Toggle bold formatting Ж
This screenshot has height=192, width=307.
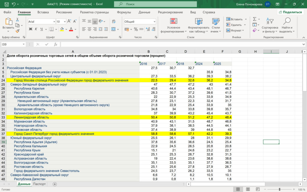pos(31,29)
